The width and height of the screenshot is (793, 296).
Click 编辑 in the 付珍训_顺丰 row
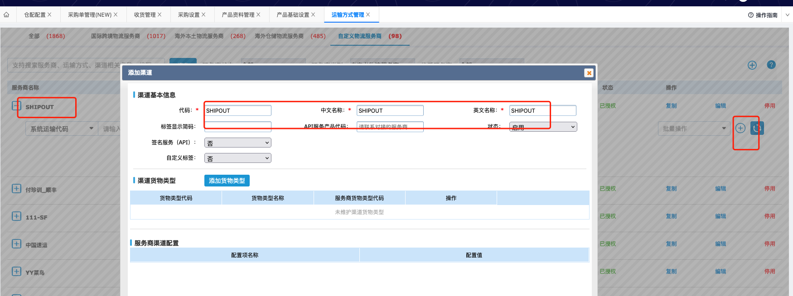point(720,189)
